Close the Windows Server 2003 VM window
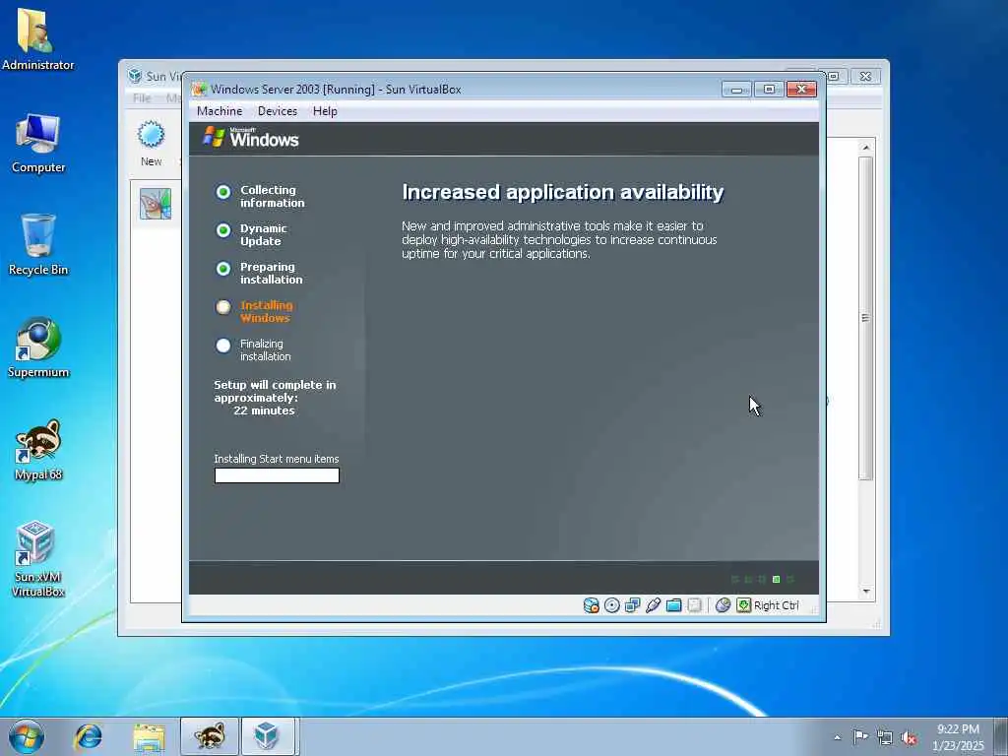The height and width of the screenshot is (756, 1008). tap(801, 90)
